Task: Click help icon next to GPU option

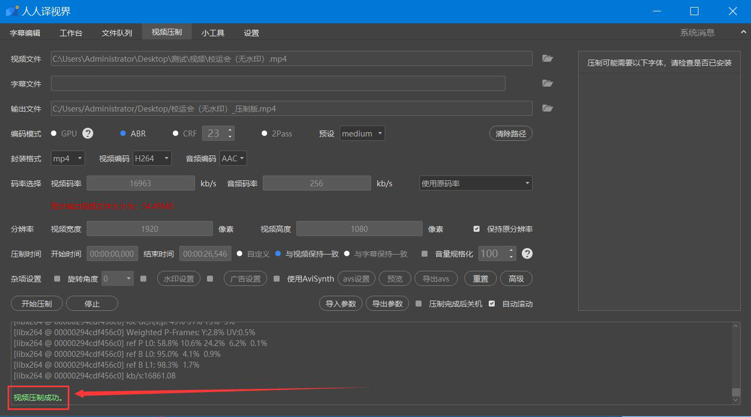Action: [x=88, y=133]
